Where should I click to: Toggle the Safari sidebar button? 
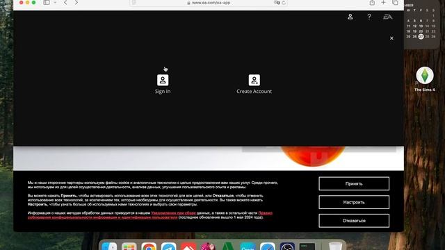47,3
